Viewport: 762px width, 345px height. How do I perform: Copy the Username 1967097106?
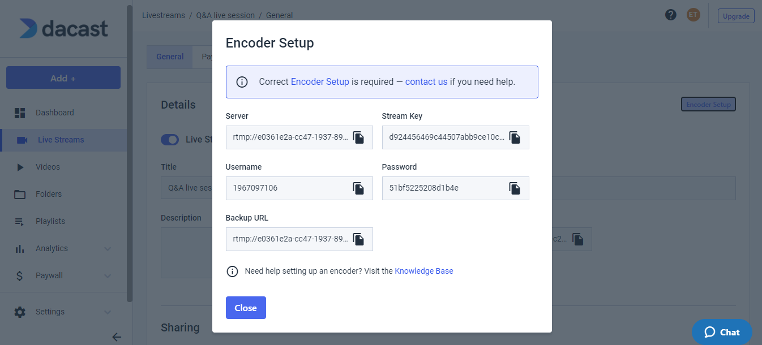pos(359,188)
